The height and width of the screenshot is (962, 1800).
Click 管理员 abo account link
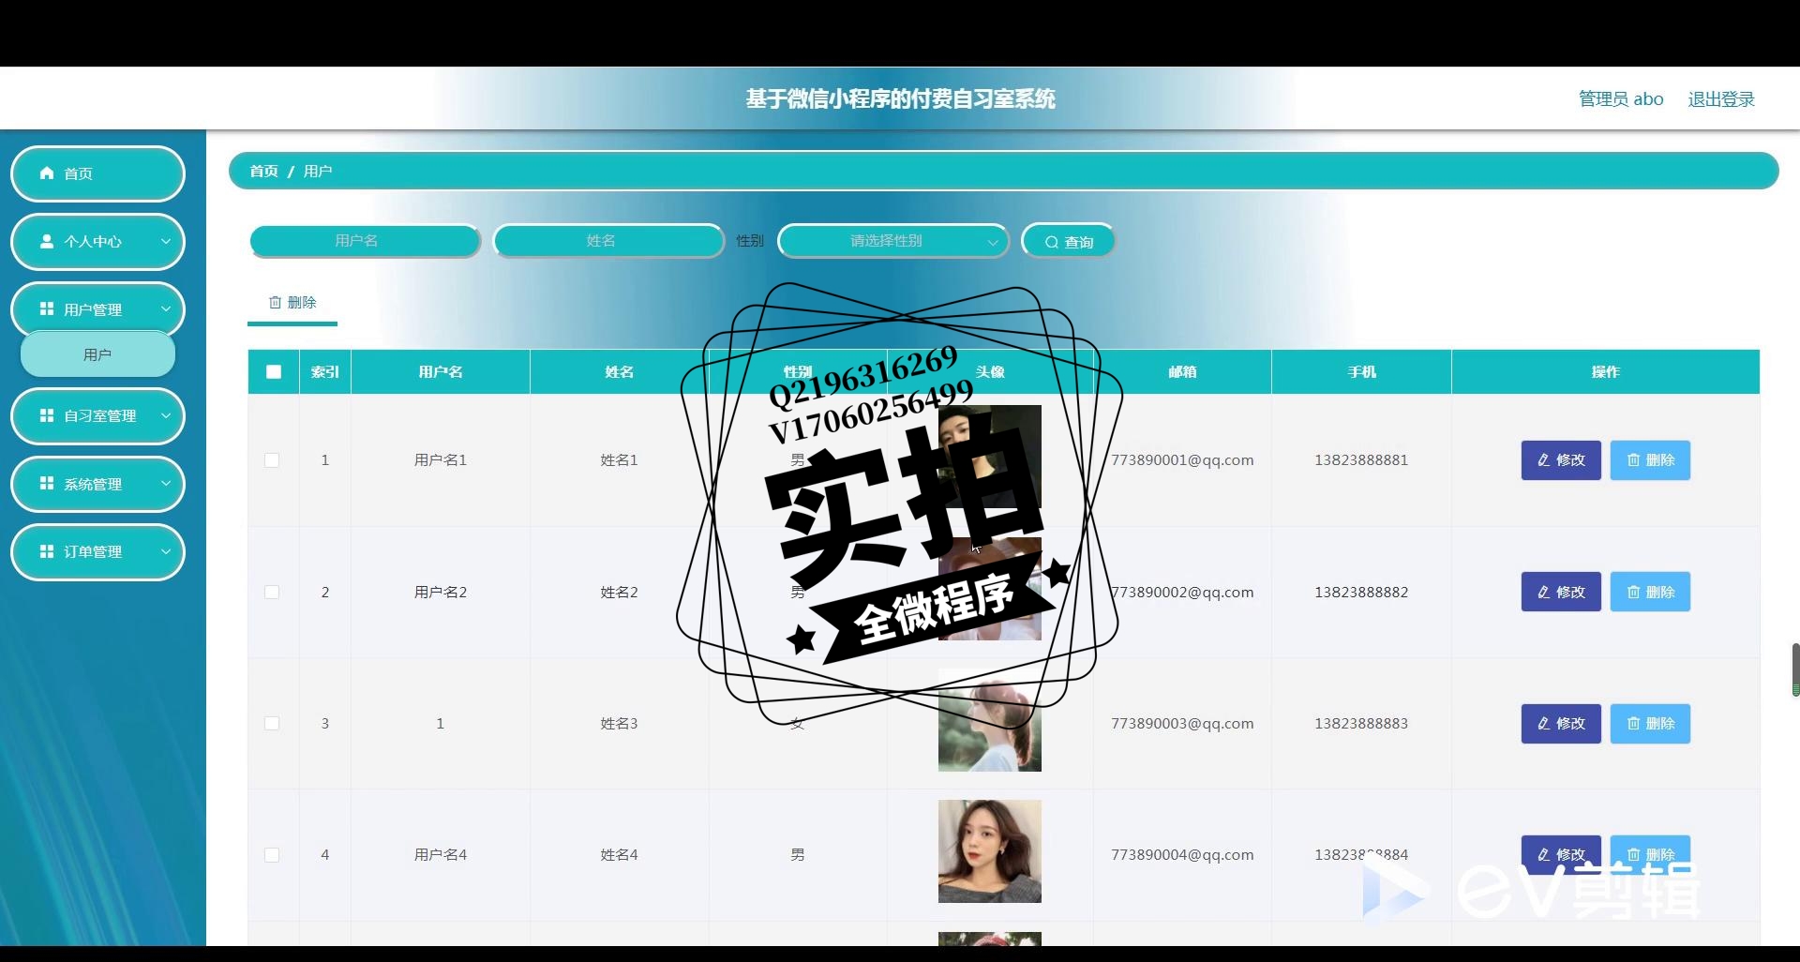(1621, 99)
